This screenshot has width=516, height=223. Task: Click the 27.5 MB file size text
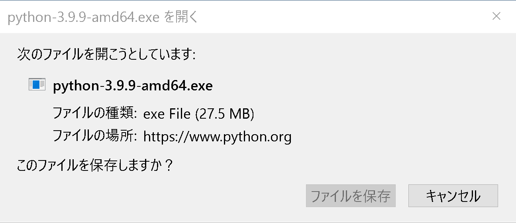point(225,114)
